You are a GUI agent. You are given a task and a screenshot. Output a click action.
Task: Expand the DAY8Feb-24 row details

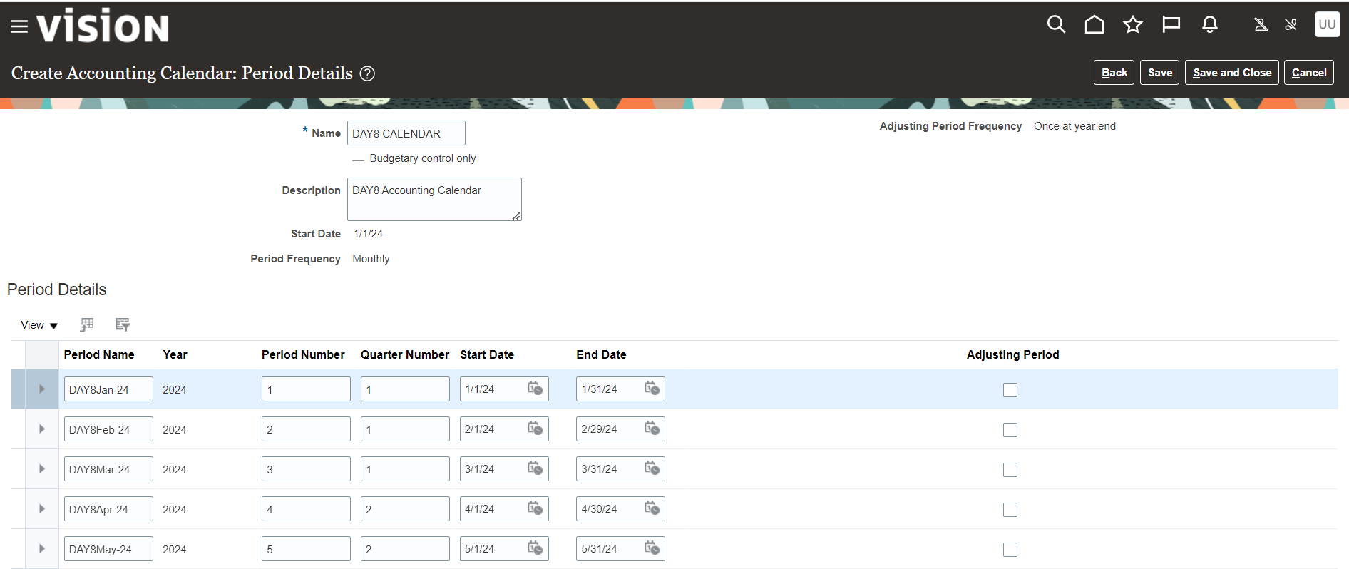tap(42, 429)
